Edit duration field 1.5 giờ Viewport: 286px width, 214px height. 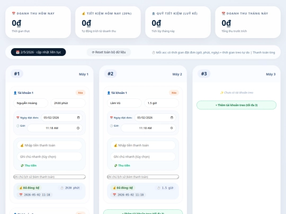(162, 103)
